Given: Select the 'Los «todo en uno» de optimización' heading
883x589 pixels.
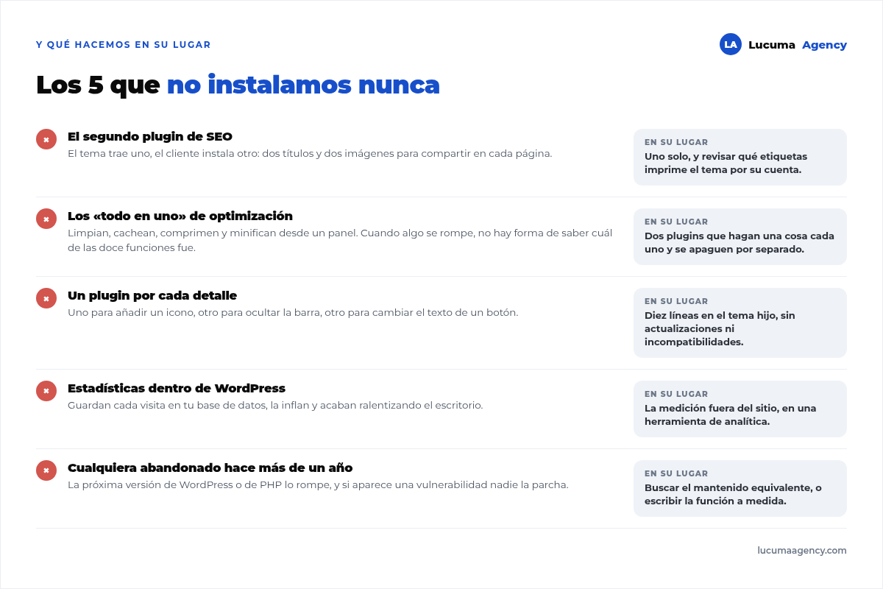Looking at the screenshot, I should (180, 216).
